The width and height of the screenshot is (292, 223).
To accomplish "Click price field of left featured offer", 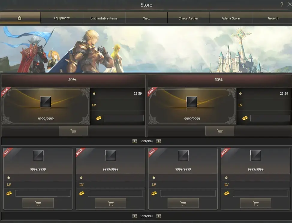I will 124,118.
